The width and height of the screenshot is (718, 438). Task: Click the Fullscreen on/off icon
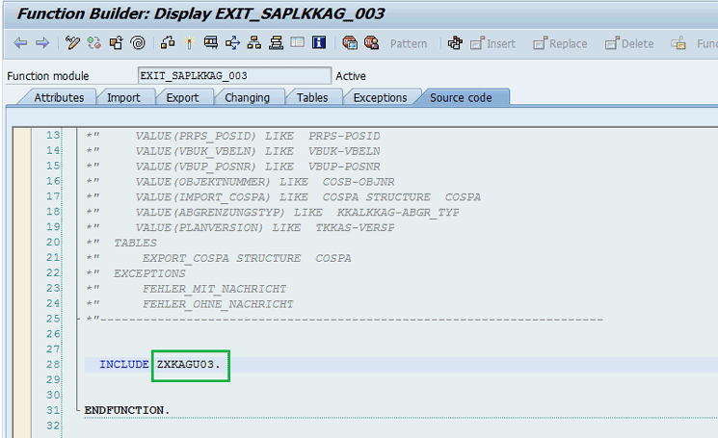297,43
